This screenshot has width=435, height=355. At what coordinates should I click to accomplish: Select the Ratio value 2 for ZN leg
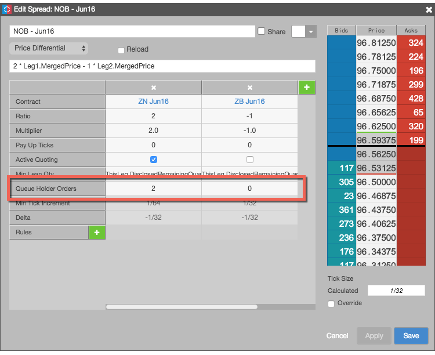click(x=154, y=116)
